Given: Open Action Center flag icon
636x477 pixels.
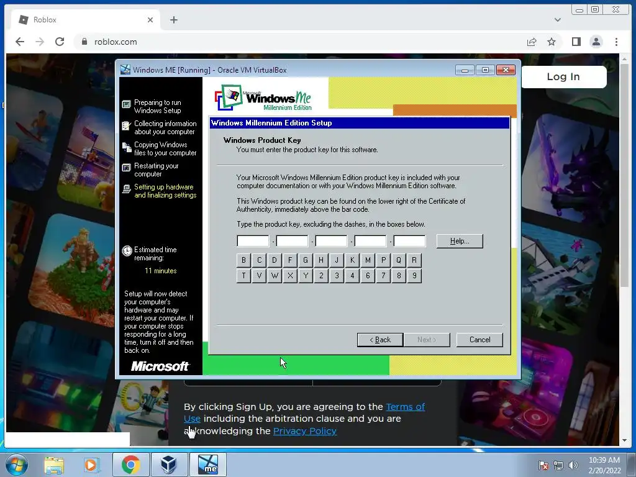Looking at the screenshot, I should coord(543,465).
